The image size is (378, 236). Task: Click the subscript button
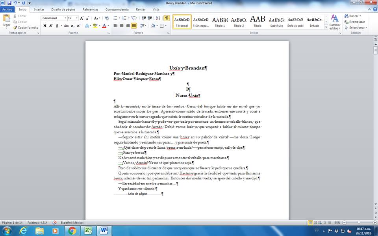pos(73,26)
